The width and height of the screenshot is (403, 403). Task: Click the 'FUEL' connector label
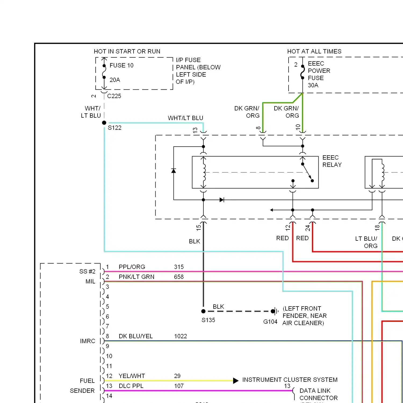click(87, 381)
